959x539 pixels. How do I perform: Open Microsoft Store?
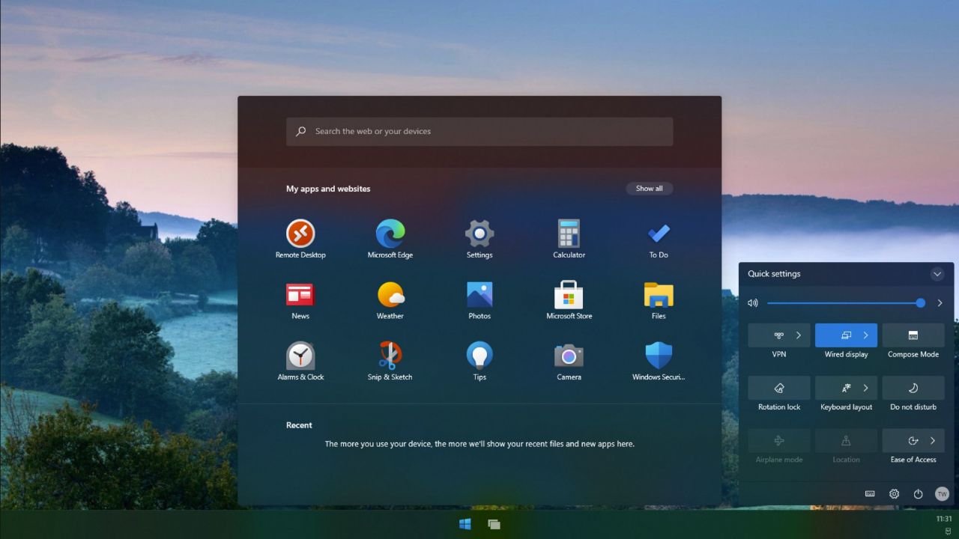point(569,300)
